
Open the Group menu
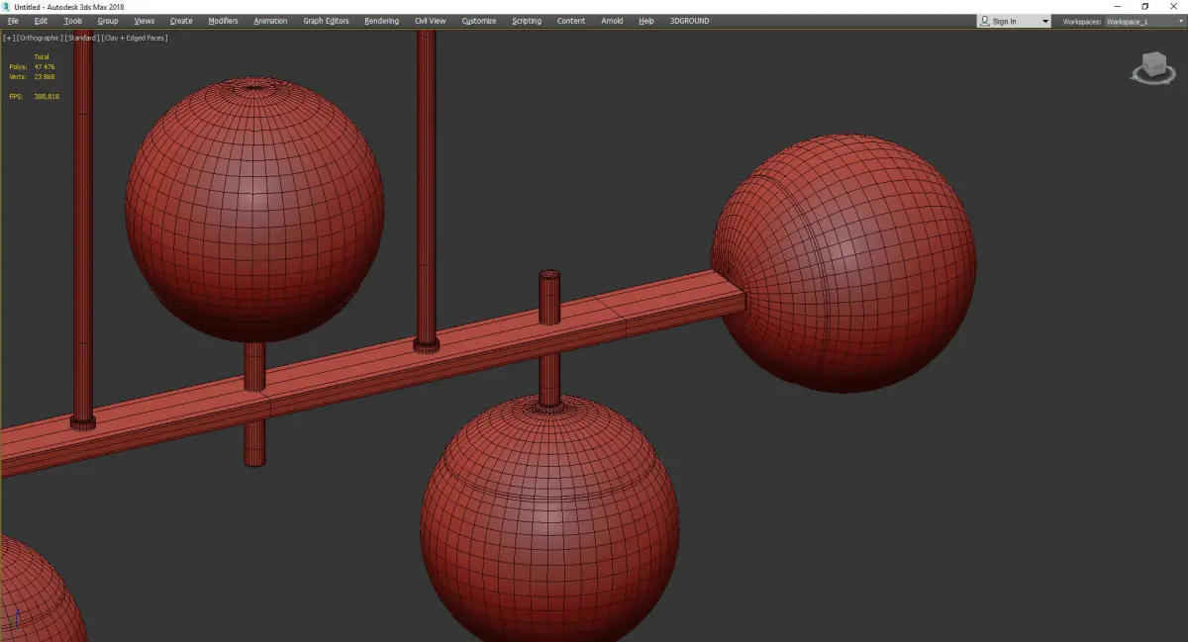(x=108, y=21)
